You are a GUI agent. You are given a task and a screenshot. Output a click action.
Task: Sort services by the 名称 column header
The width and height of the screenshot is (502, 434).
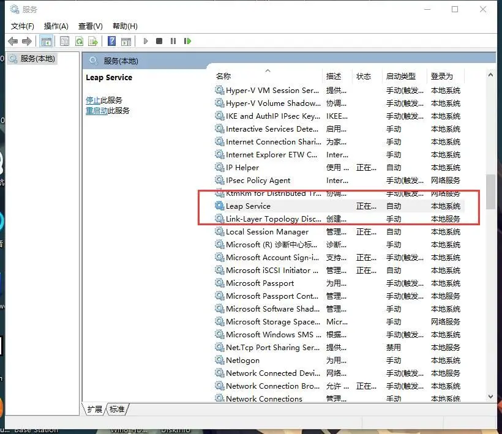pyautogui.click(x=223, y=77)
